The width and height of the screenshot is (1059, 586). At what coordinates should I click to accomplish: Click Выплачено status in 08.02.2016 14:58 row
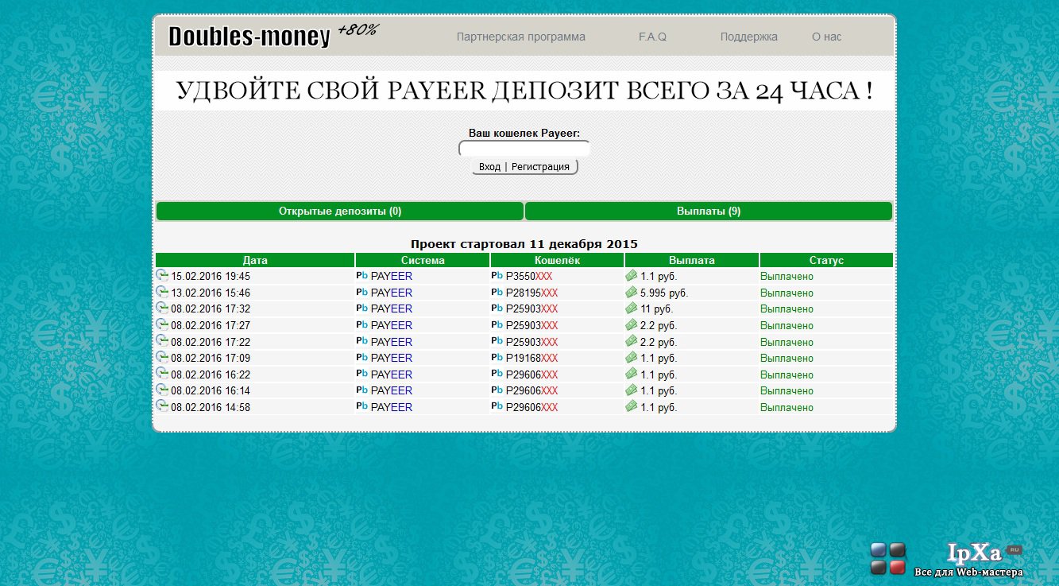787,407
